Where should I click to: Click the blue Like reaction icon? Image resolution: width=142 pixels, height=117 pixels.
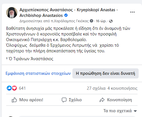pos(9,88)
